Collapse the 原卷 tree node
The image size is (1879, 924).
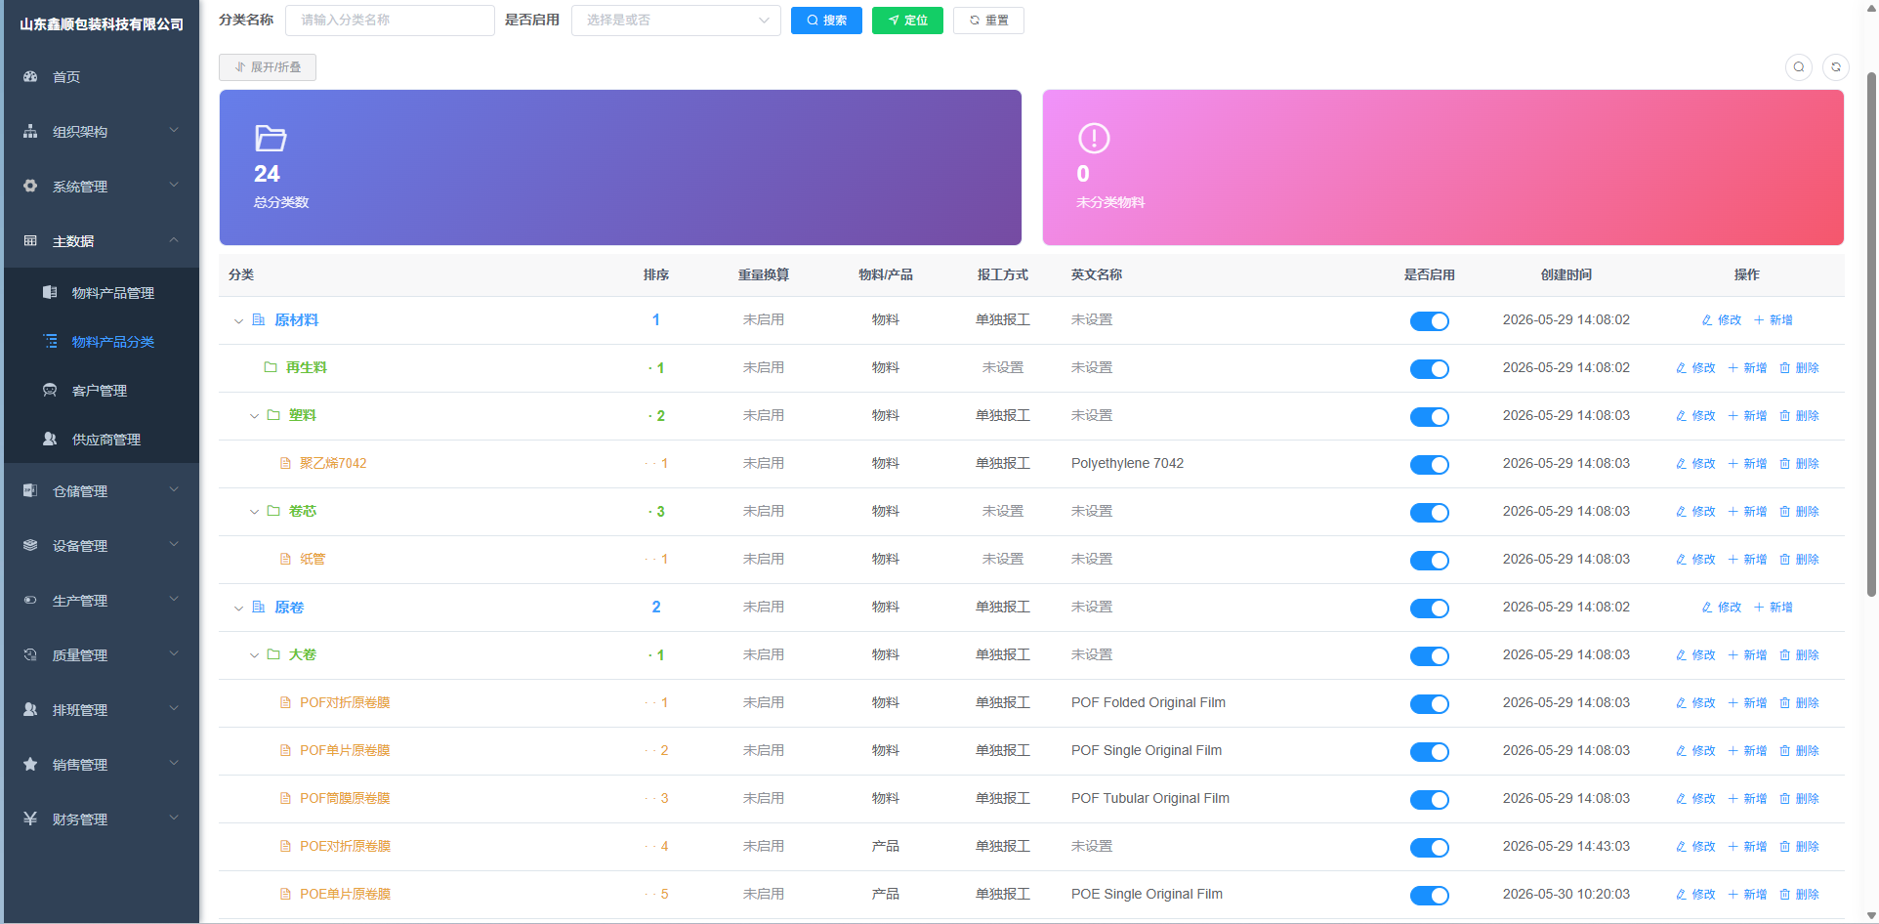pos(238,609)
